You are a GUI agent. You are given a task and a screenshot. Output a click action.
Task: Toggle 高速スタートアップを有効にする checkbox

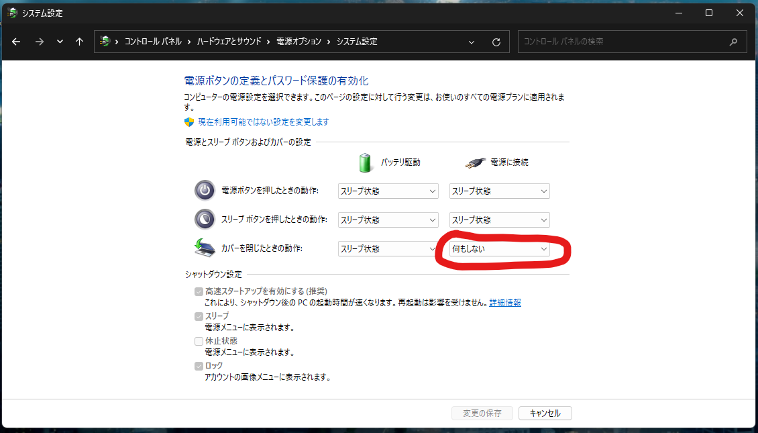(199, 292)
